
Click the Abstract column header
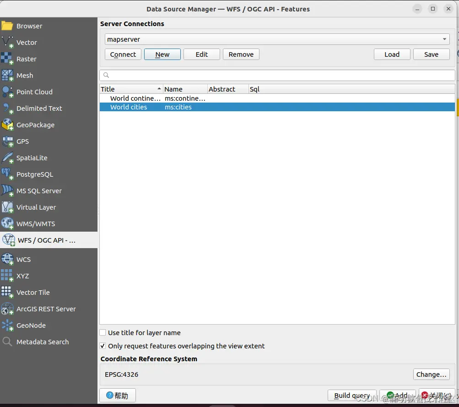(228, 89)
